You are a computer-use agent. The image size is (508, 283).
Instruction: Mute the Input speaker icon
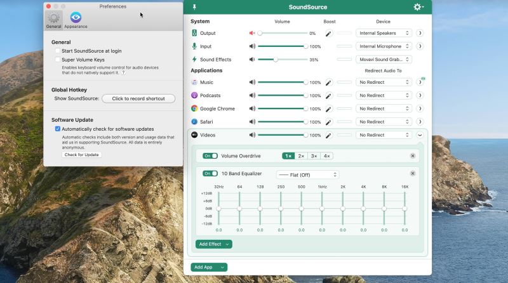click(x=252, y=46)
